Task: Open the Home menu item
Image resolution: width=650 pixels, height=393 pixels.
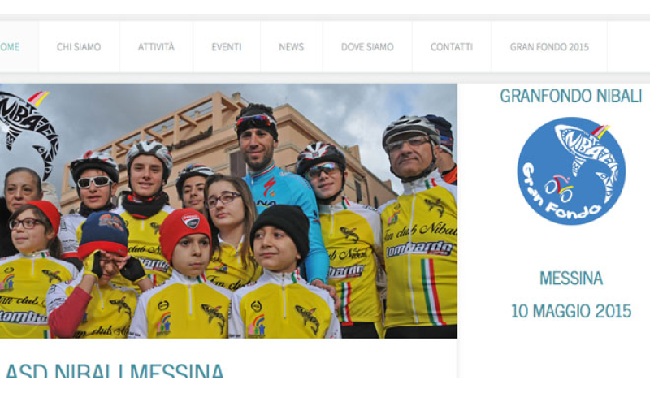Action: 10,47
